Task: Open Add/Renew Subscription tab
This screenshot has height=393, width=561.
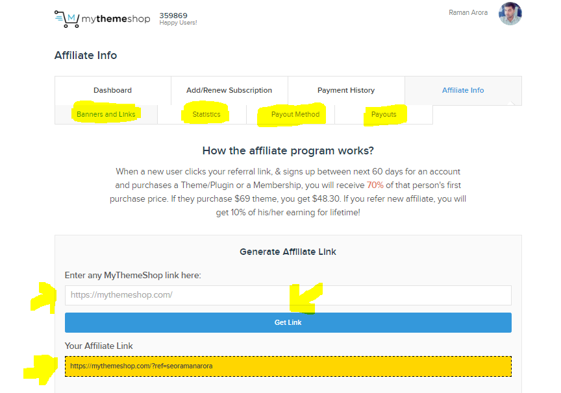Action: coord(229,90)
